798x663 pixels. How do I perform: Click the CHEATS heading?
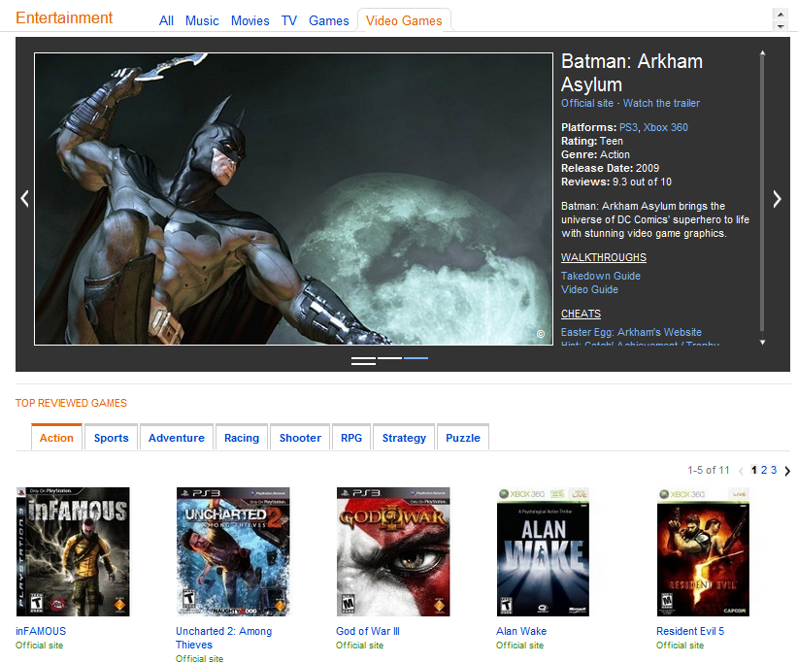(x=581, y=314)
